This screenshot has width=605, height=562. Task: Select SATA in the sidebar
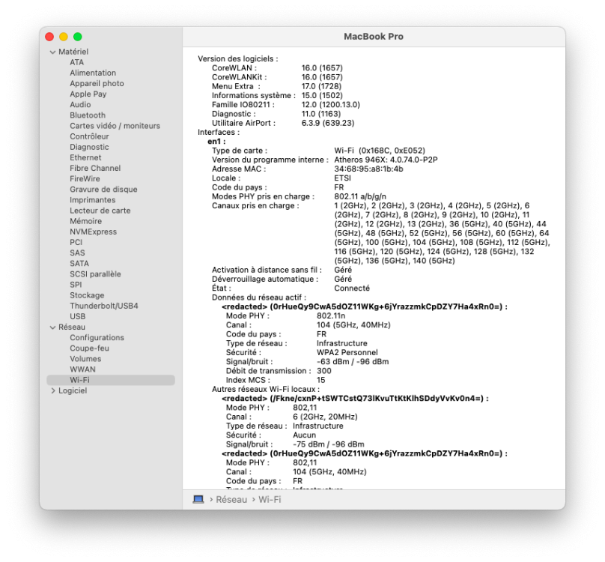[79, 264]
